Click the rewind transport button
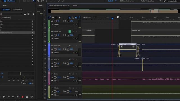 click(x=9, y=97)
